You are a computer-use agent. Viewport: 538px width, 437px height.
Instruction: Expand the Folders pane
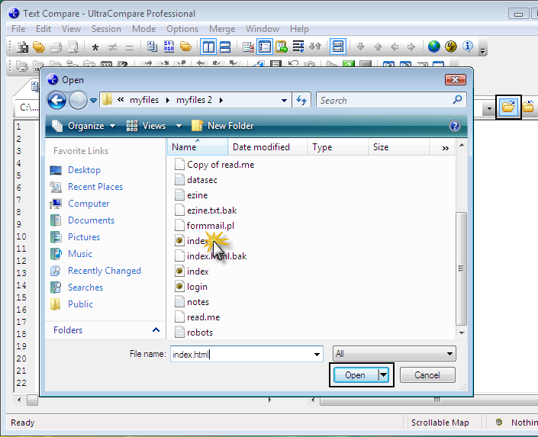pyautogui.click(x=156, y=330)
